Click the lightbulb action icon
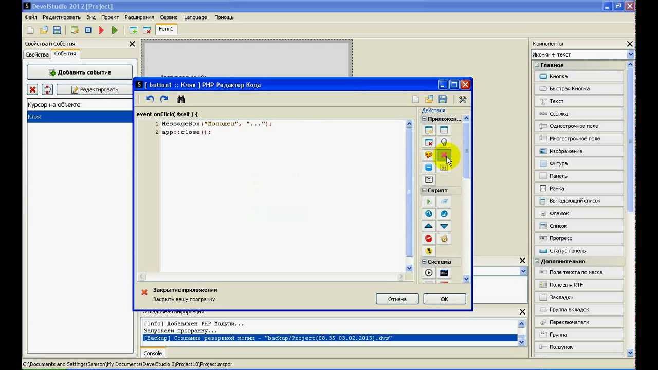The image size is (658, 370). pyautogui.click(x=444, y=142)
